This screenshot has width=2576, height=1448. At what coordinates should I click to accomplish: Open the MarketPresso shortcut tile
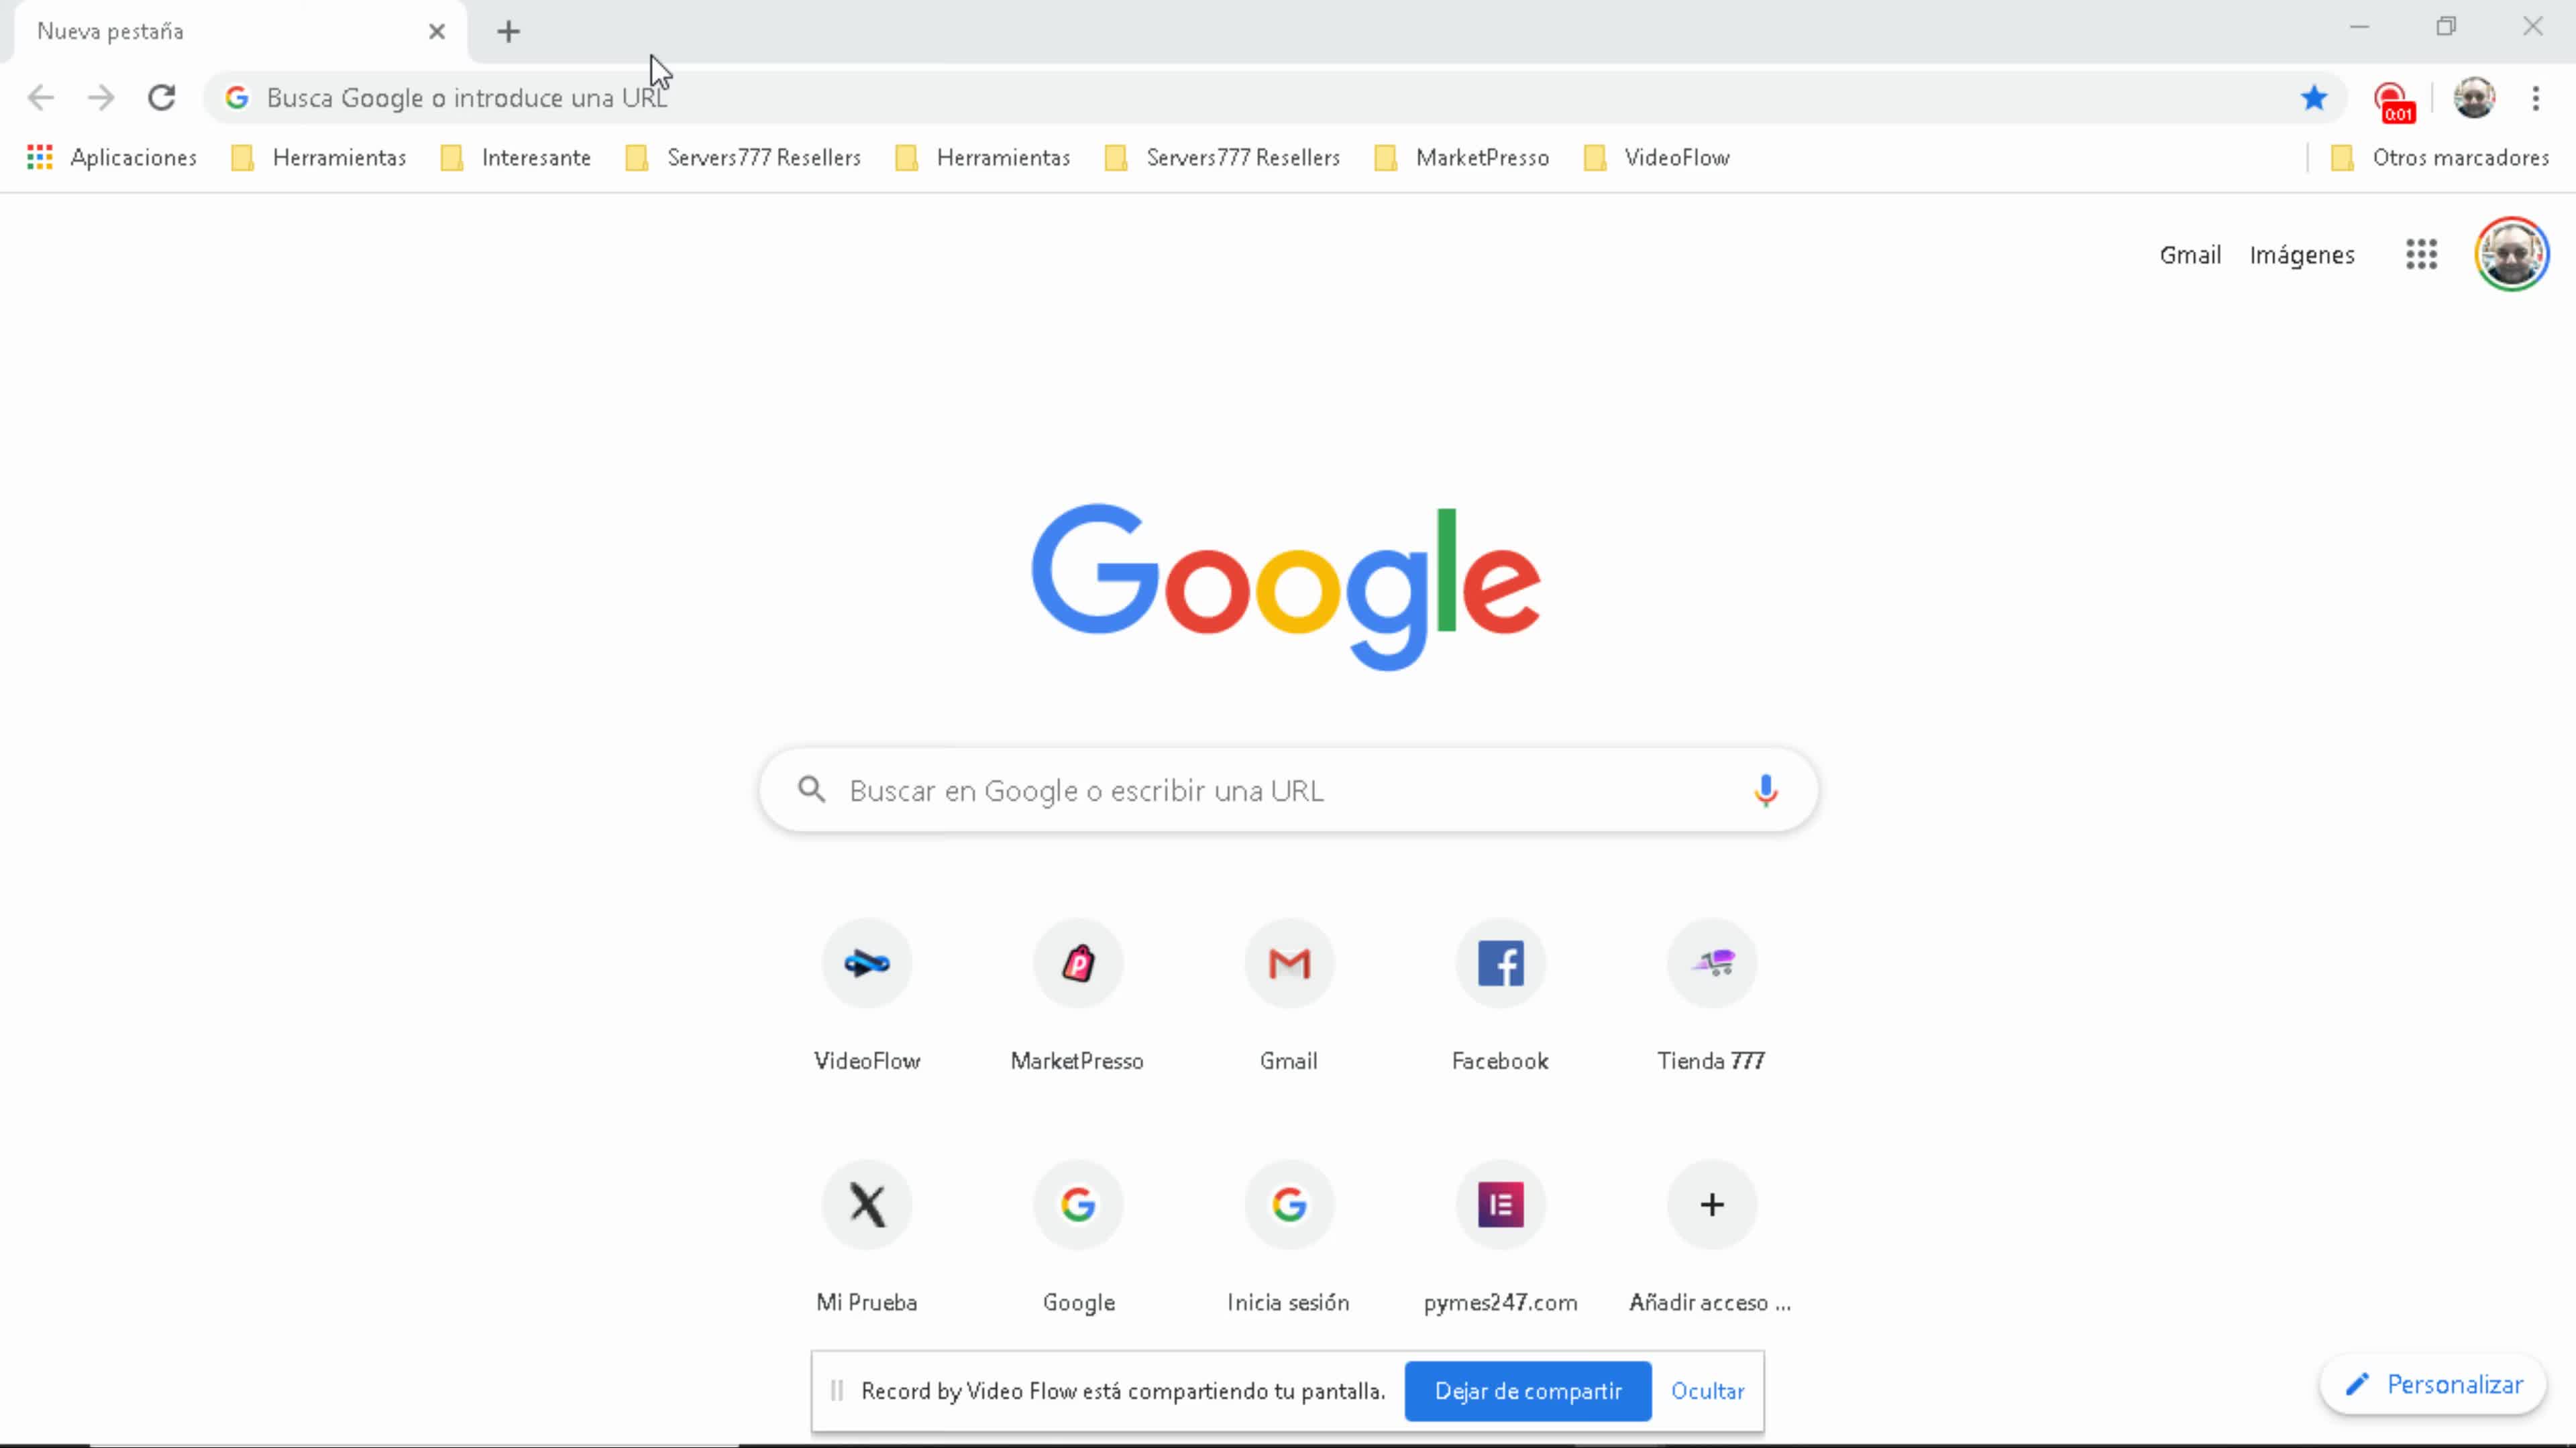1078,995
